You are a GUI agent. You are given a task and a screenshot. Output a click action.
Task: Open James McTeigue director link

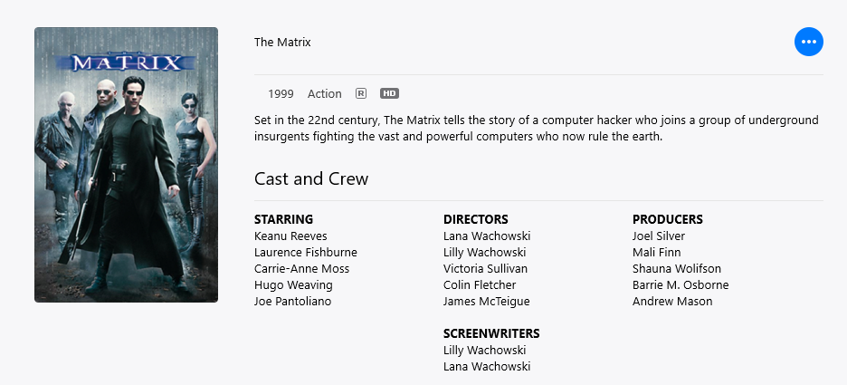coord(487,301)
